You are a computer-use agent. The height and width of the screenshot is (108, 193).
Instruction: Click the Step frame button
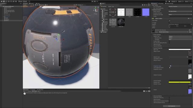click(97, 1)
